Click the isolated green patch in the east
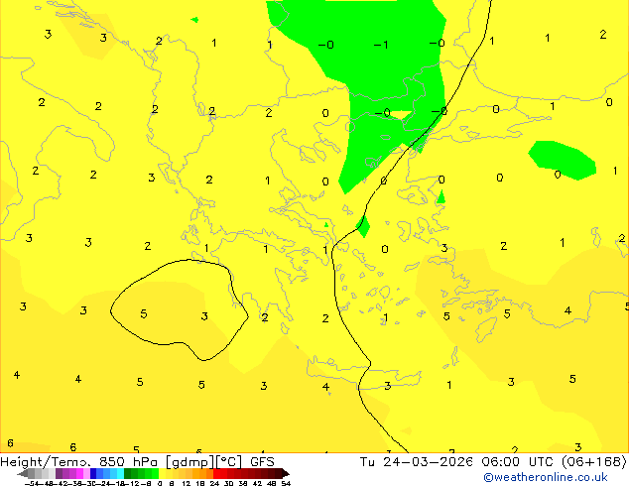 pyautogui.click(x=562, y=160)
